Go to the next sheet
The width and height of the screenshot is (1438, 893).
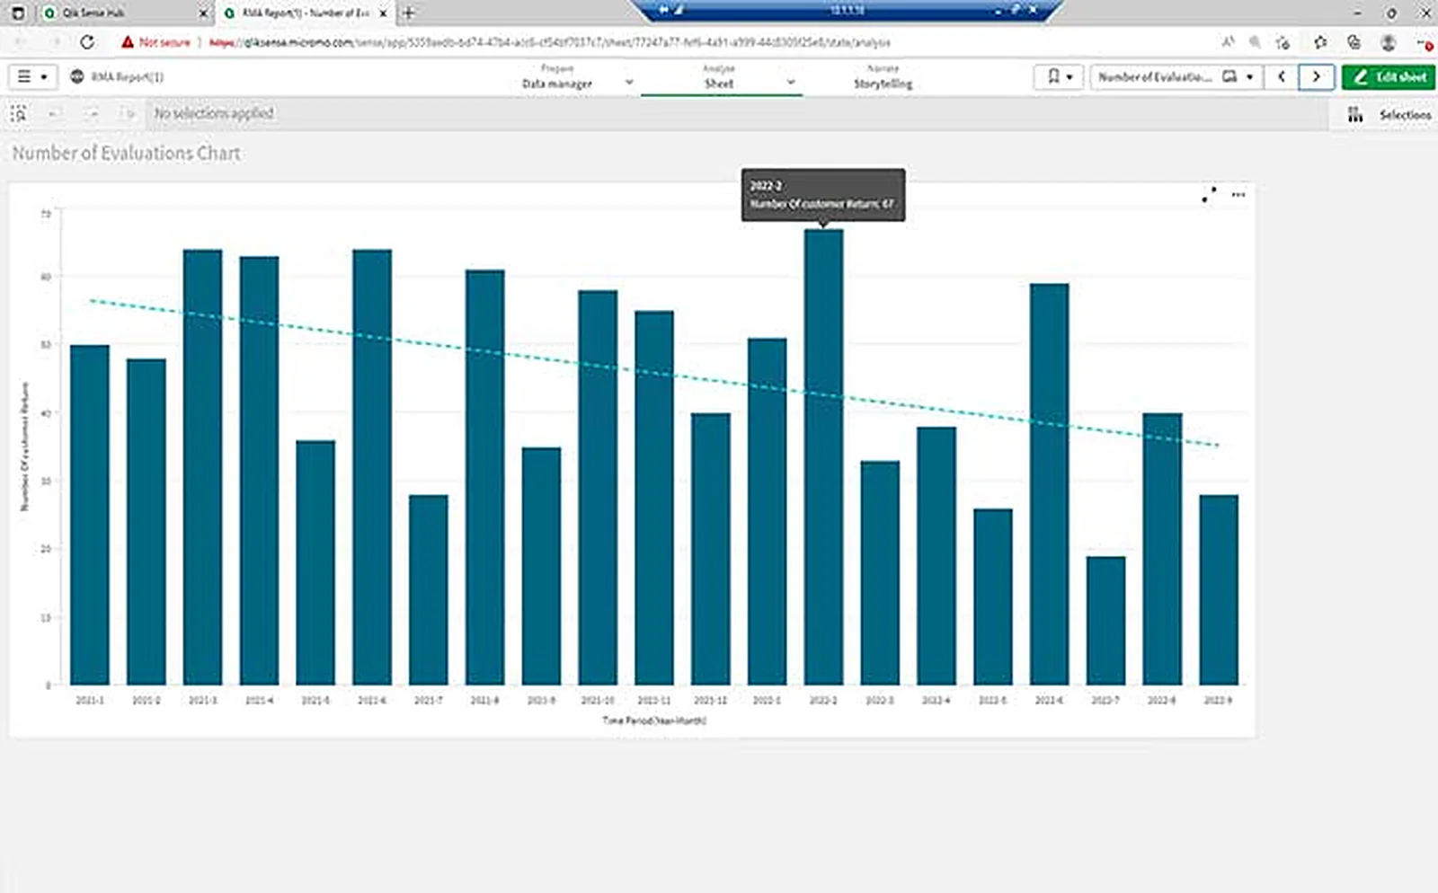coord(1316,77)
